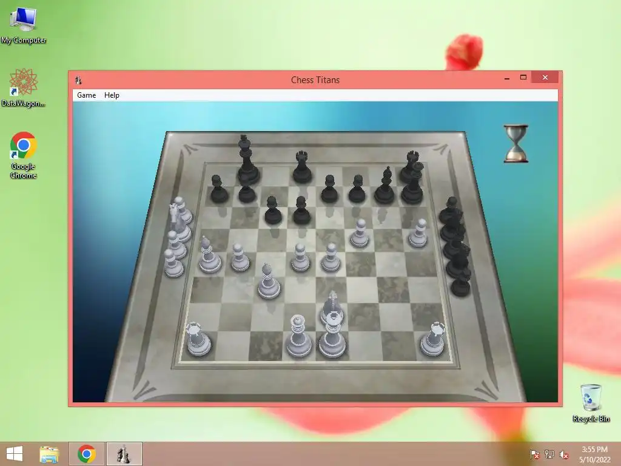Viewport: 621px width, 466px height.
Task: Select the white pawn on f5
Action: [x=359, y=233]
